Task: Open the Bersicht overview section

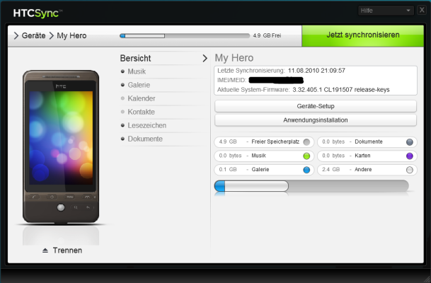Action: click(x=135, y=58)
